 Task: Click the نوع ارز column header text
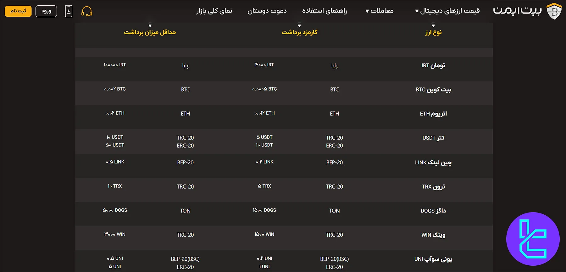click(x=433, y=32)
